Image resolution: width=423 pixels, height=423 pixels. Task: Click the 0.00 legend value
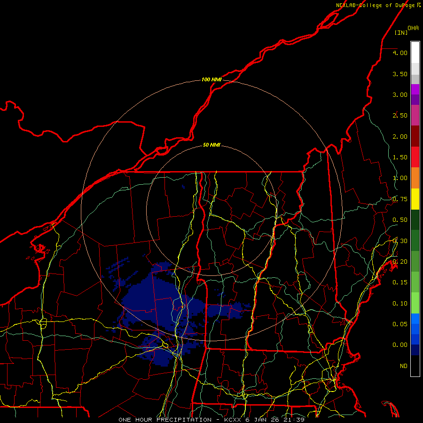tap(400, 345)
